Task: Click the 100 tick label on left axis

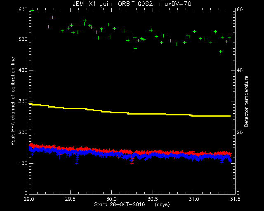Action: [x=23, y=163]
